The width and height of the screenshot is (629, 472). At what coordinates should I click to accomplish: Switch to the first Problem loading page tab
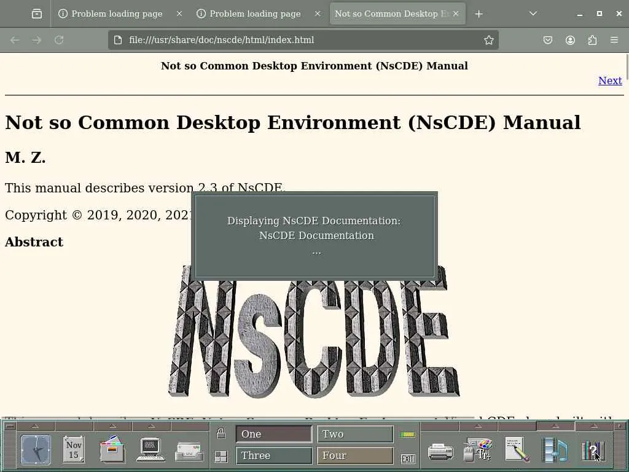coord(116,14)
